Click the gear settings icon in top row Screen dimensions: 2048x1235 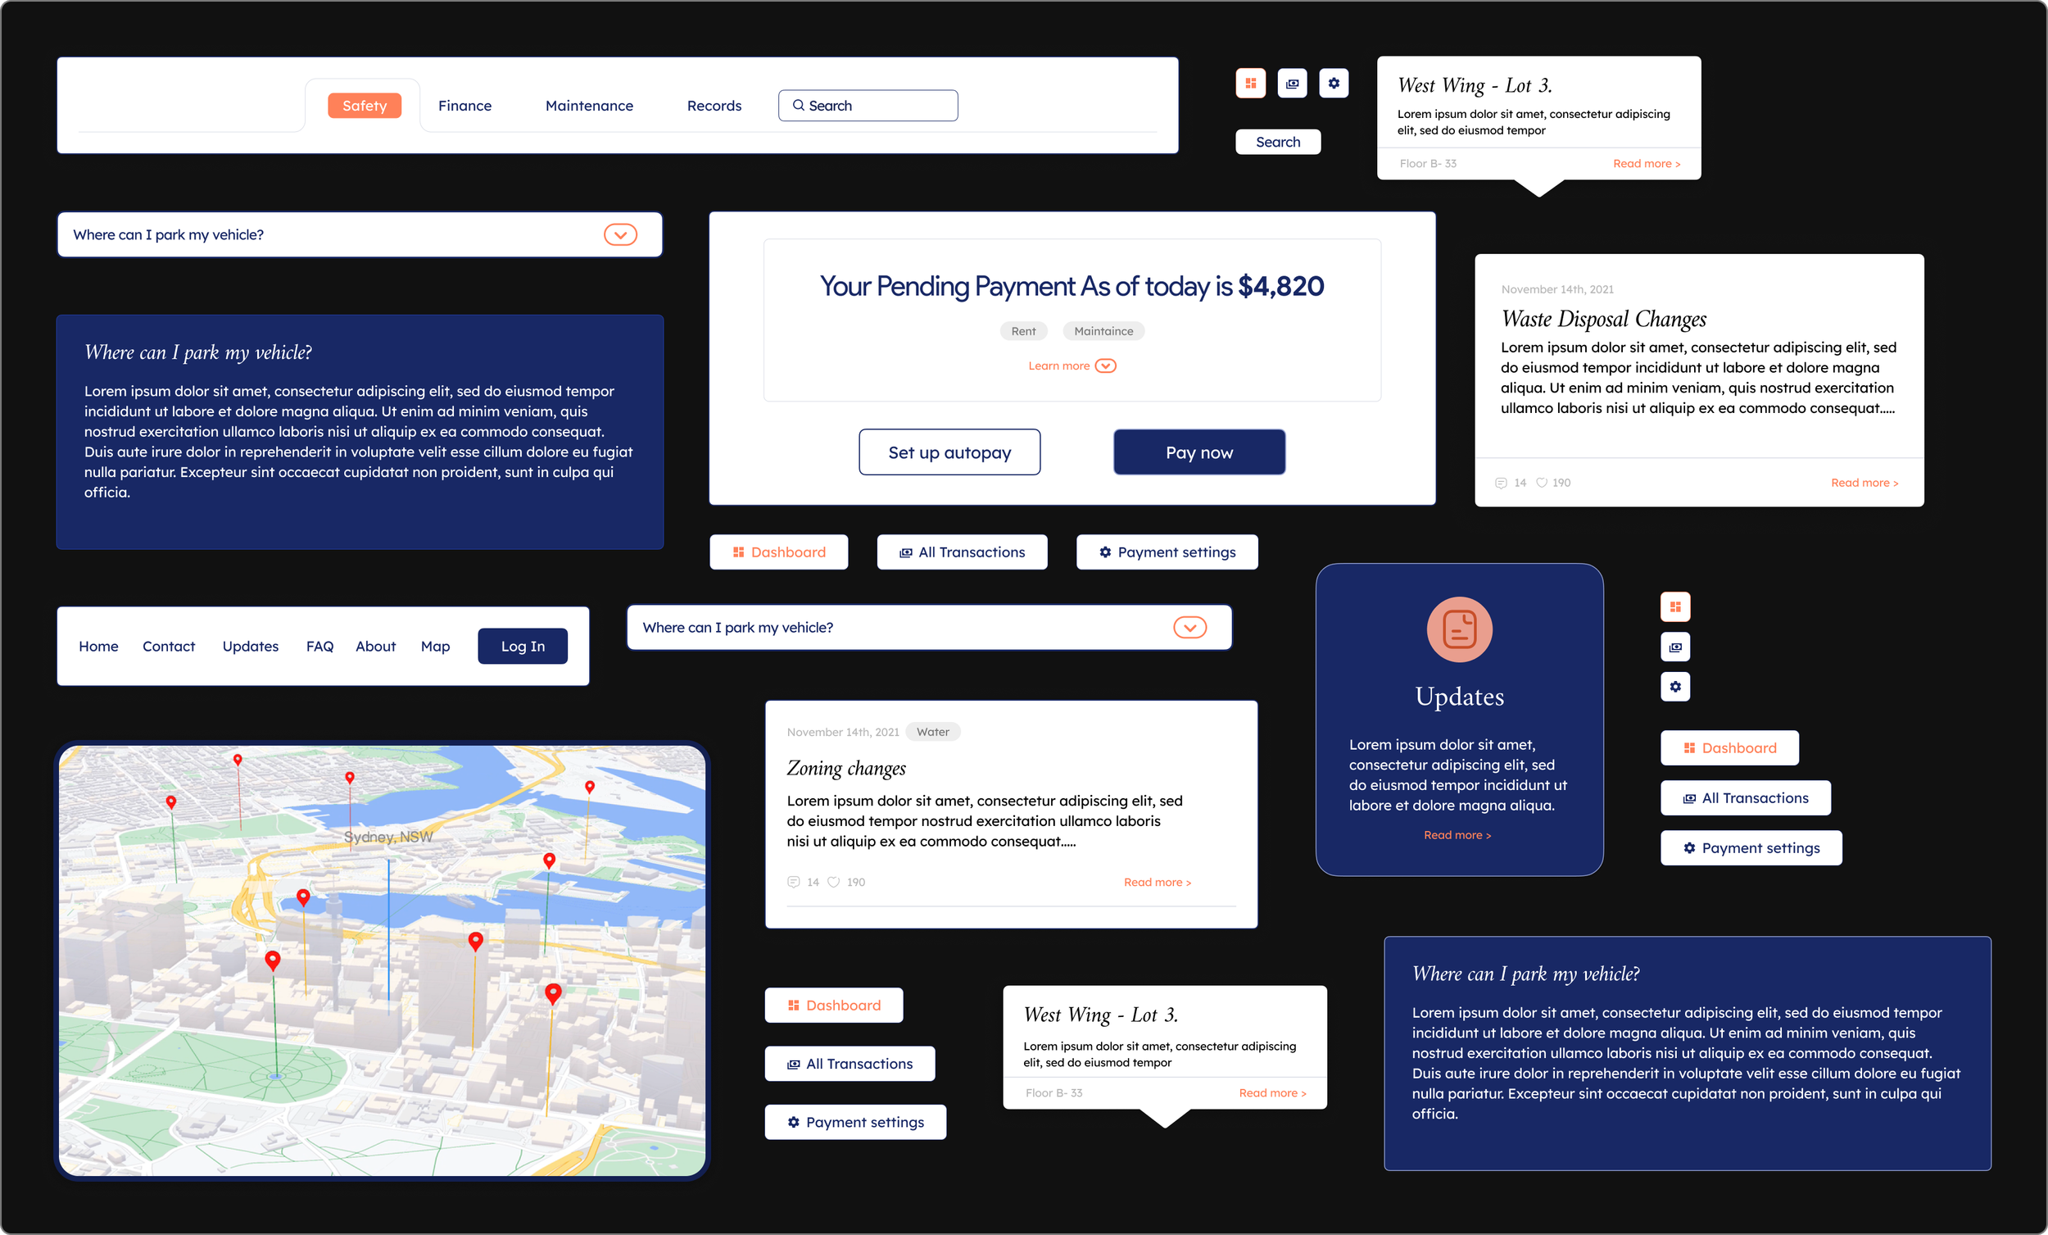pos(1333,83)
